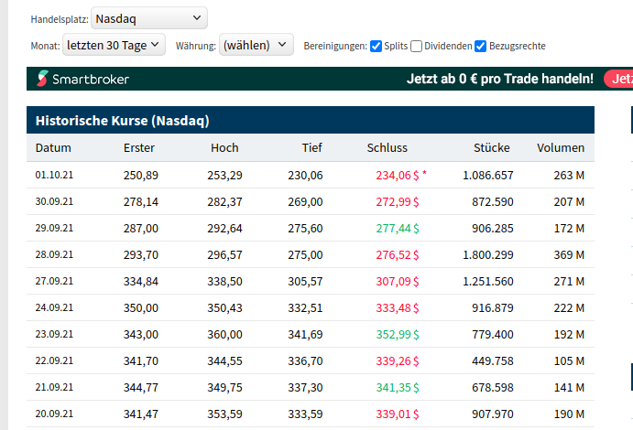
Task: Click the Datum column header
Action: [53, 147]
